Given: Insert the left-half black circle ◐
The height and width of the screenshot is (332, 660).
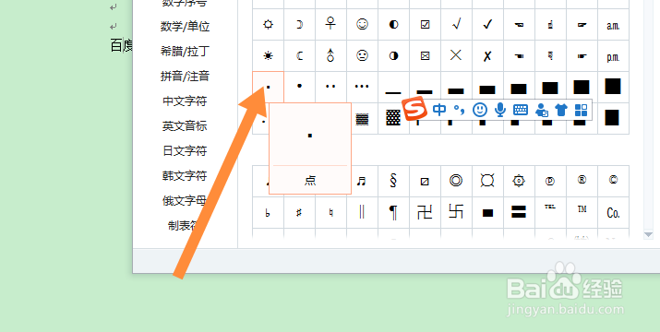Looking at the screenshot, I should tap(393, 24).
